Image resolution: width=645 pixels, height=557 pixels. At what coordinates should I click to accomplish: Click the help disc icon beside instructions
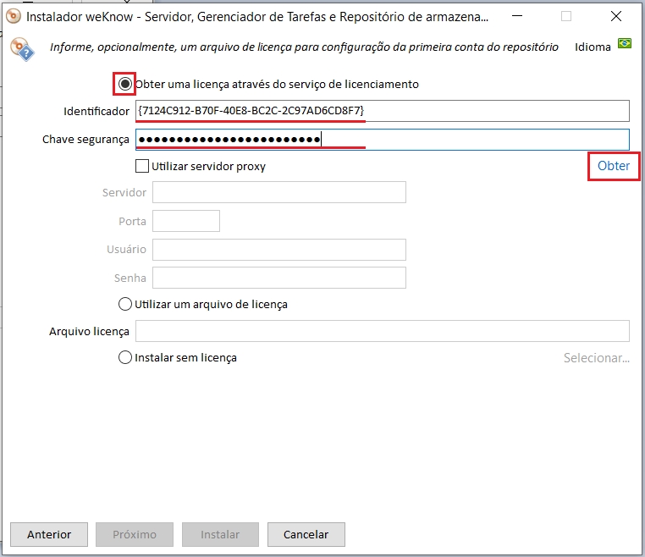[21, 48]
